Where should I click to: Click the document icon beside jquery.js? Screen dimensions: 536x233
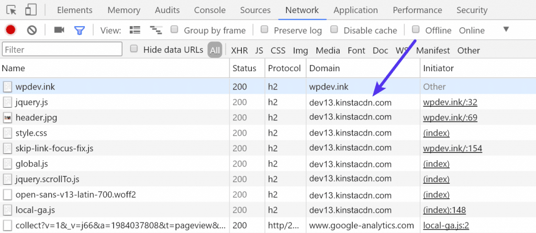pyautogui.click(x=7, y=102)
